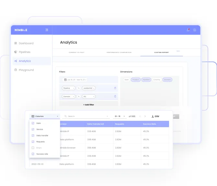
Task: Uncheck the Data transfer column
Action: click(x=33, y=136)
